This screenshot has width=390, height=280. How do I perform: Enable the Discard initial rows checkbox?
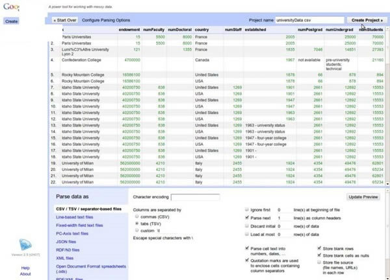(x=247, y=226)
